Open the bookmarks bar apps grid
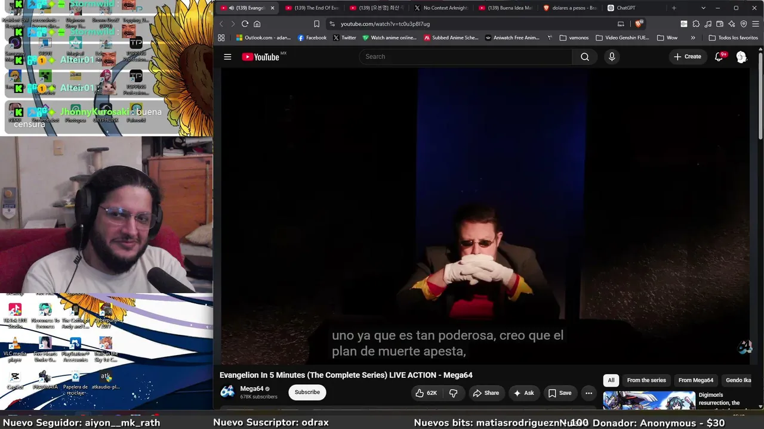 pyautogui.click(x=221, y=38)
